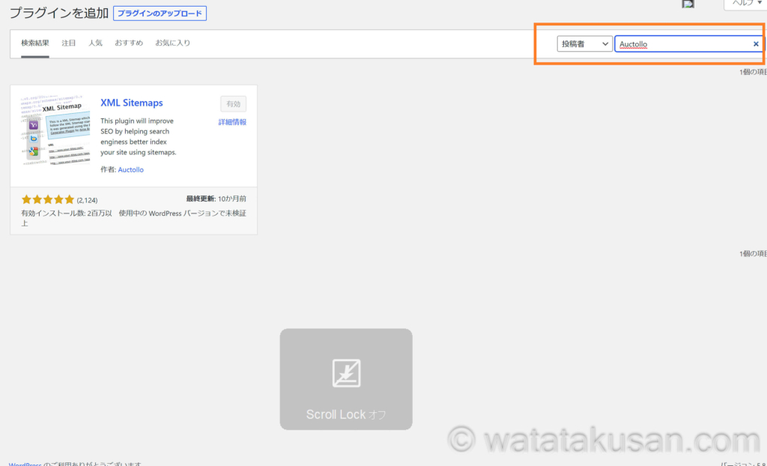Open 詳細情報 for XML Sitemaps
767x466 pixels.
pos(232,122)
